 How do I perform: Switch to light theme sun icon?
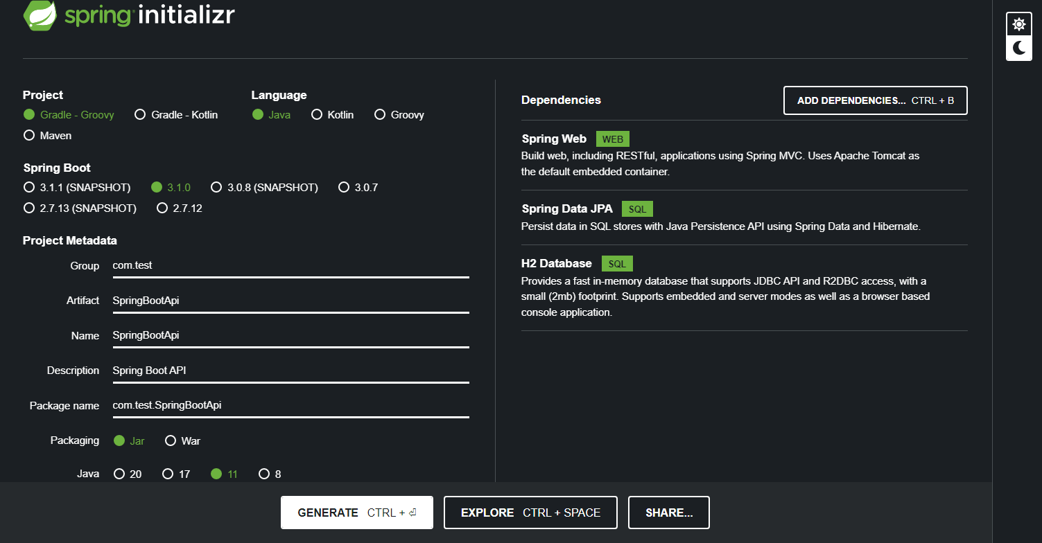pos(1018,25)
